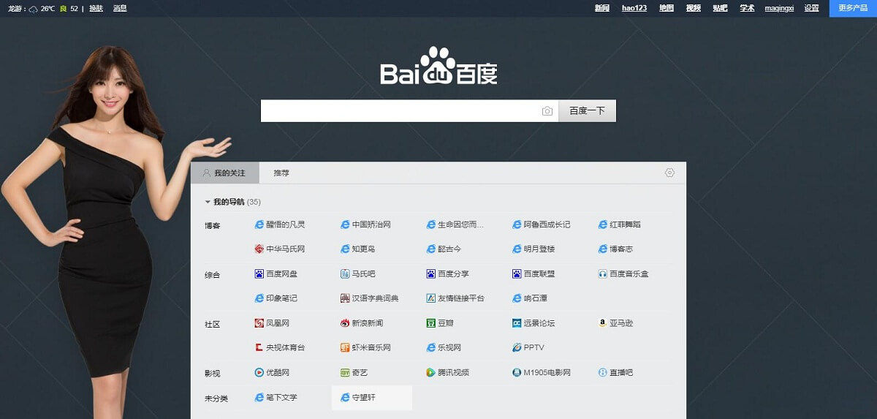Collapse the 我的导航 section arrow

(208, 201)
